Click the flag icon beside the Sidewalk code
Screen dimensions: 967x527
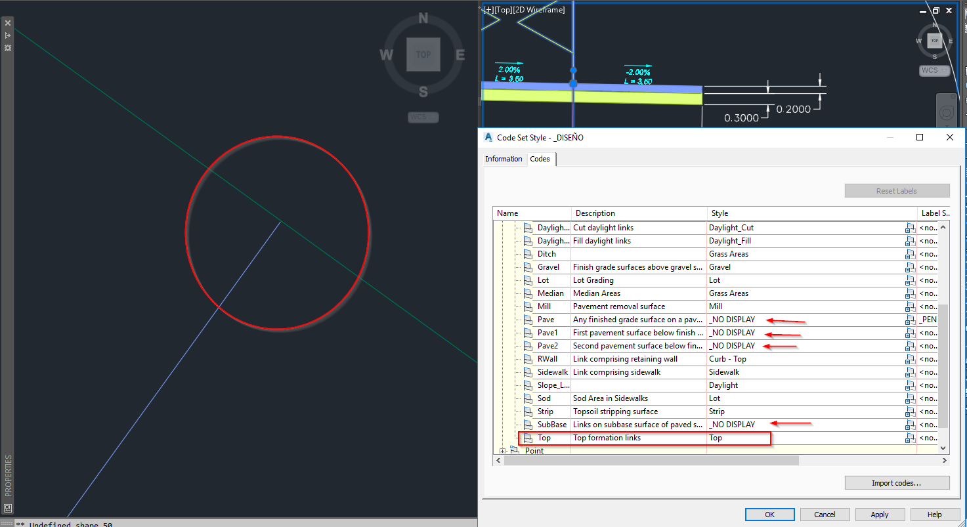coord(528,372)
